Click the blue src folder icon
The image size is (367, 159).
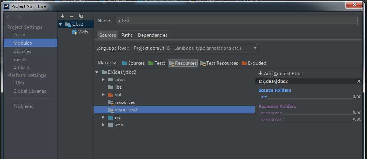click(x=111, y=117)
